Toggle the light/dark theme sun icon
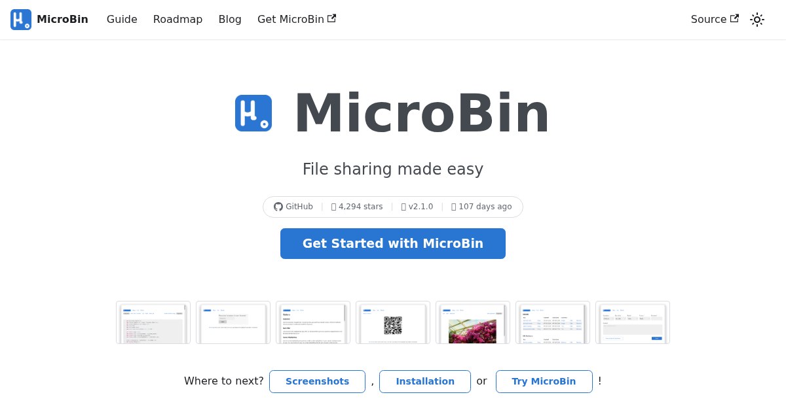Image resolution: width=786 pixels, height=412 pixels. coord(757,20)
